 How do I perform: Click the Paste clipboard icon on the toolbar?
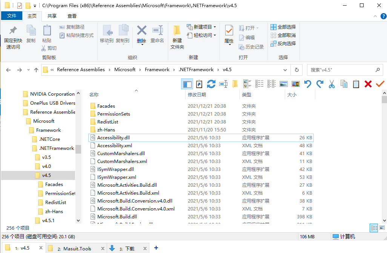point(356,84)
